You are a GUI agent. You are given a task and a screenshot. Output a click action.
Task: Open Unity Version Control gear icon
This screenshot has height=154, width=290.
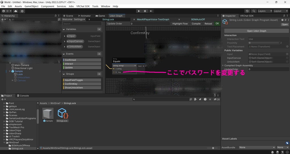[22, 11]
